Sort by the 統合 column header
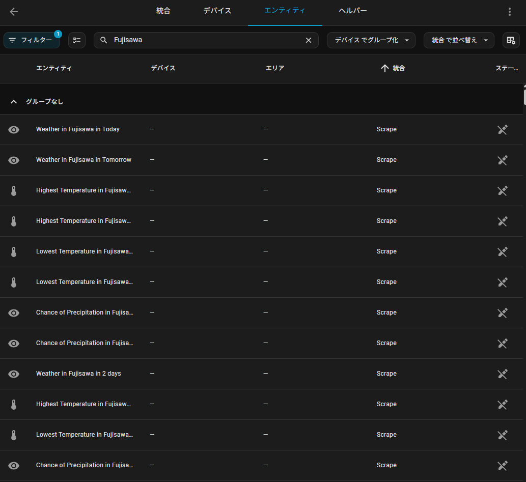The width and height of the screenshot is (526, 482). click(399, 68)
